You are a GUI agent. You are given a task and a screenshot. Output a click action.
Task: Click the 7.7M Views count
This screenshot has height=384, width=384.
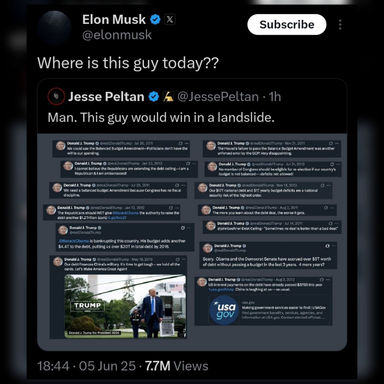pyautogui.click(x=176, y=366)
